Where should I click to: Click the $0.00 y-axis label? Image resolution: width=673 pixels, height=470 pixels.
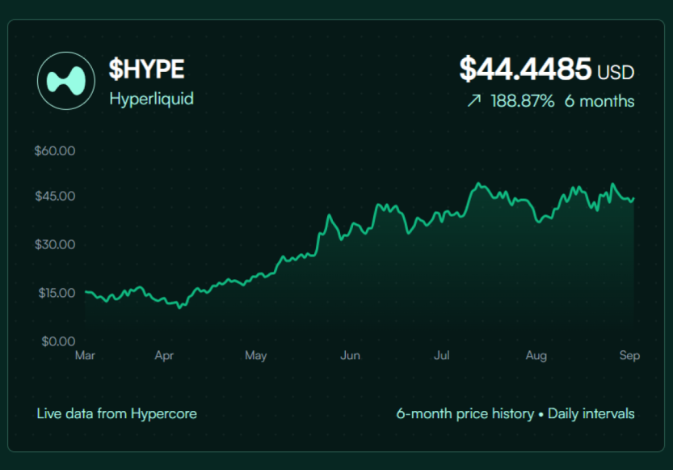pyautogui.click(x=58, y=341)
